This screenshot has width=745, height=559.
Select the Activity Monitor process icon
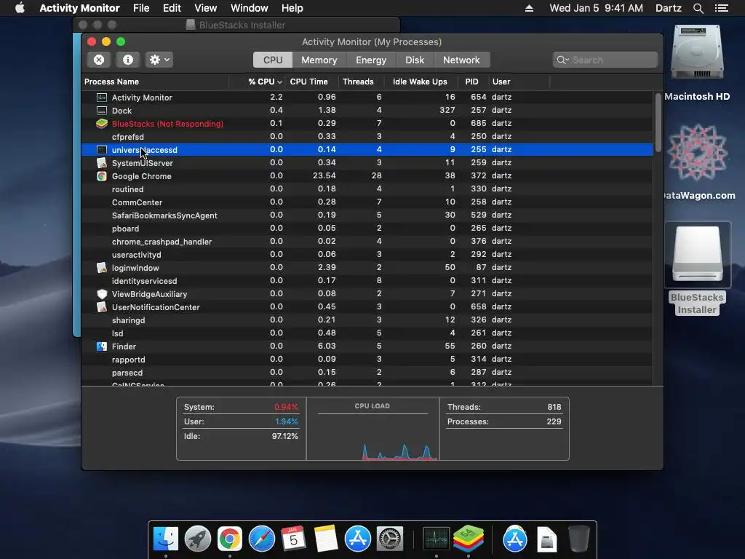102,98
